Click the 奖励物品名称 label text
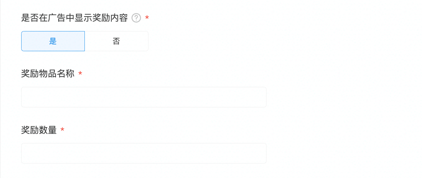This screenshot has width=422, height=178. [x=48, y=74]
